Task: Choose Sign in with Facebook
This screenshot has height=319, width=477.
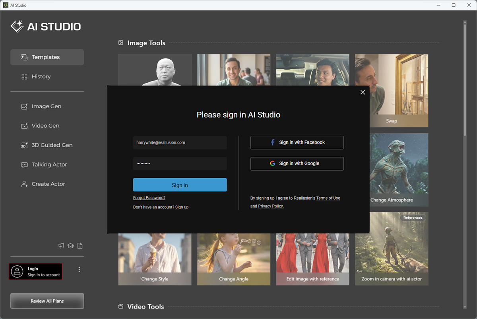Action: click(297, 142)
